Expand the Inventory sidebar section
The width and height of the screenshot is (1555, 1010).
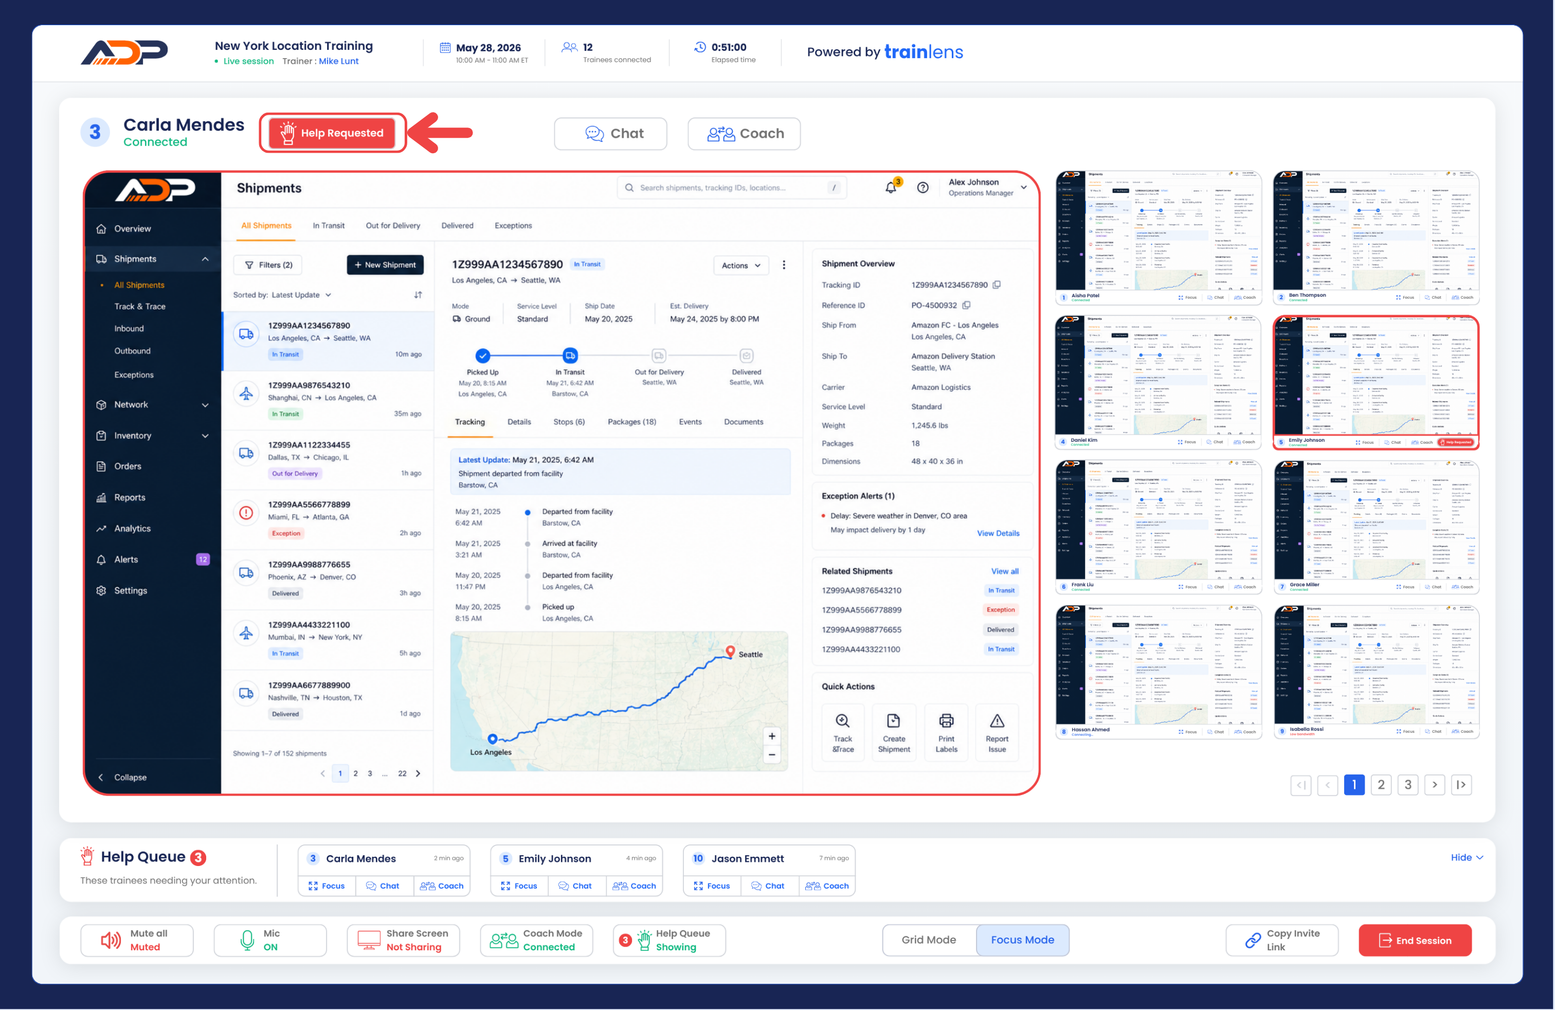tap(153, 436)
